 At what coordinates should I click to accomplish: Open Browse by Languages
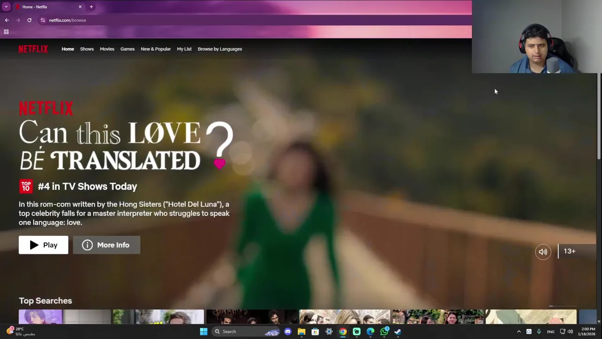pyautogui.click(x=220, y=49)
